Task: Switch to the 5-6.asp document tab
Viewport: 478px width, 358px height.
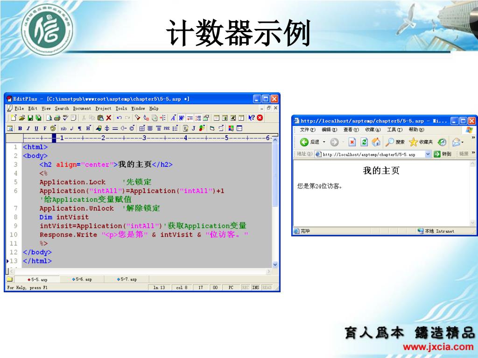Action: (x=82, y=279)
